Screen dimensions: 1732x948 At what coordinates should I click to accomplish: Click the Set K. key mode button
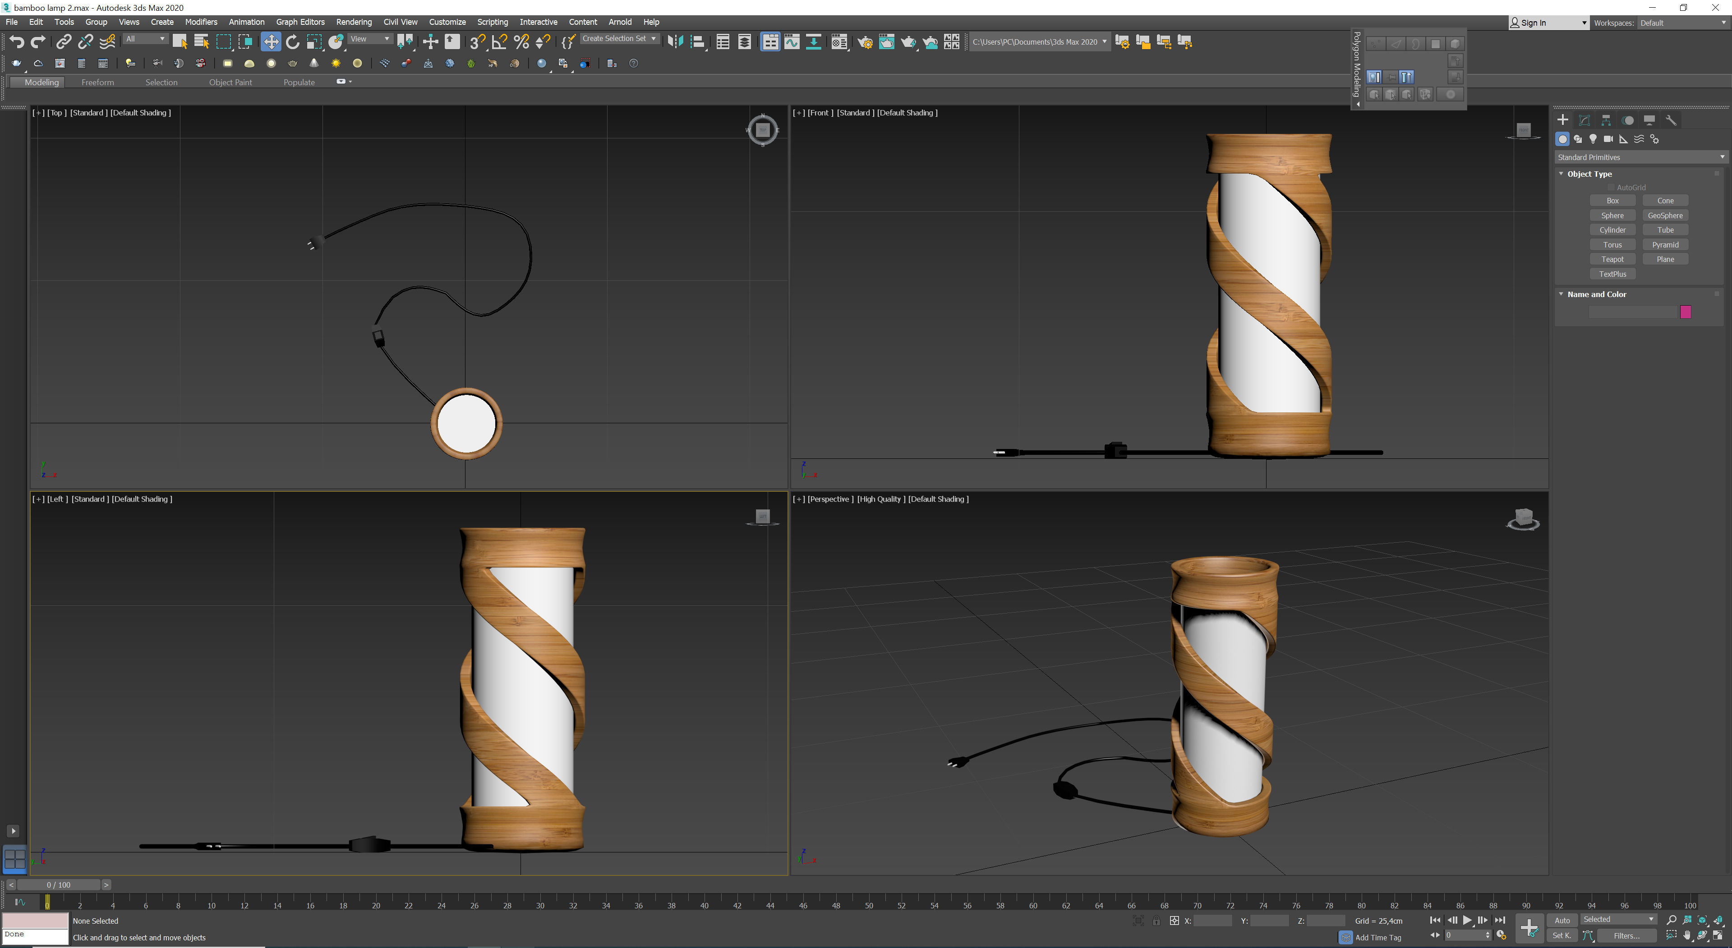1562,935
